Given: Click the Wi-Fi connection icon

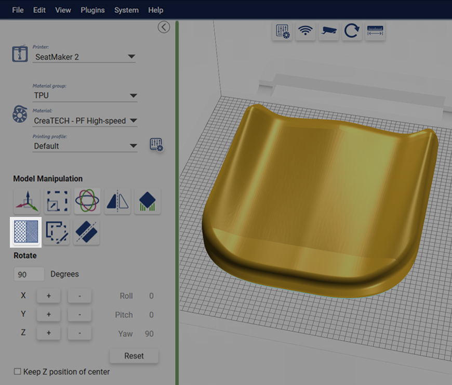Looking at the screenshot, I should 305,31.
